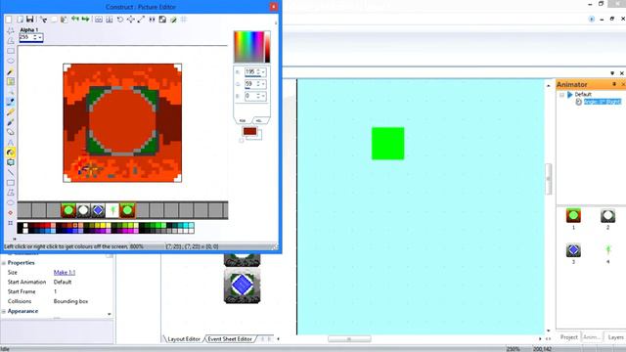Click the green square sprite in layout
Image resolution: width=626 pixels, height=352 pixels.
387,144
